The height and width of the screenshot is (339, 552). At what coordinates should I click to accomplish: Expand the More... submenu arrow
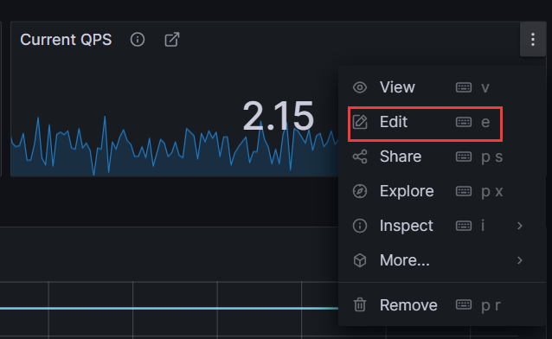pyautogui.click(x=520, y=260)
